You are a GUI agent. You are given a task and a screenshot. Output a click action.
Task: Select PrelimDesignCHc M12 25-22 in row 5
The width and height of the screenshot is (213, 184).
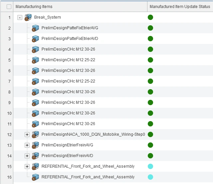point(68,60)
